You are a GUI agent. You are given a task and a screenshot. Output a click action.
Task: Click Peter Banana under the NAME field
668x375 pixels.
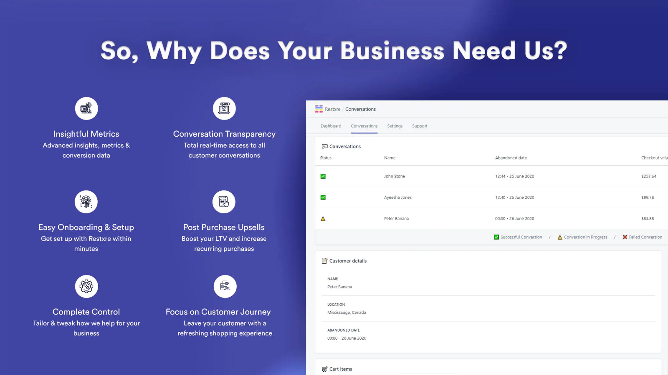pyautogui.click(x=339, y=287)
